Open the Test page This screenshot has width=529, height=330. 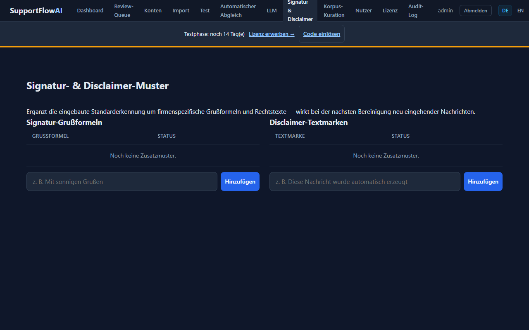point(205,11)
